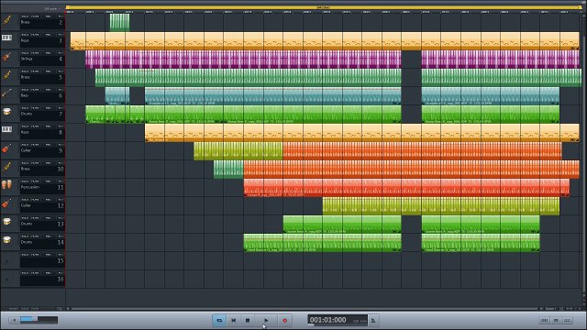587x330 pixels.
Task: Arm recording on Bass track 6
Action: [x=48, y=90]
